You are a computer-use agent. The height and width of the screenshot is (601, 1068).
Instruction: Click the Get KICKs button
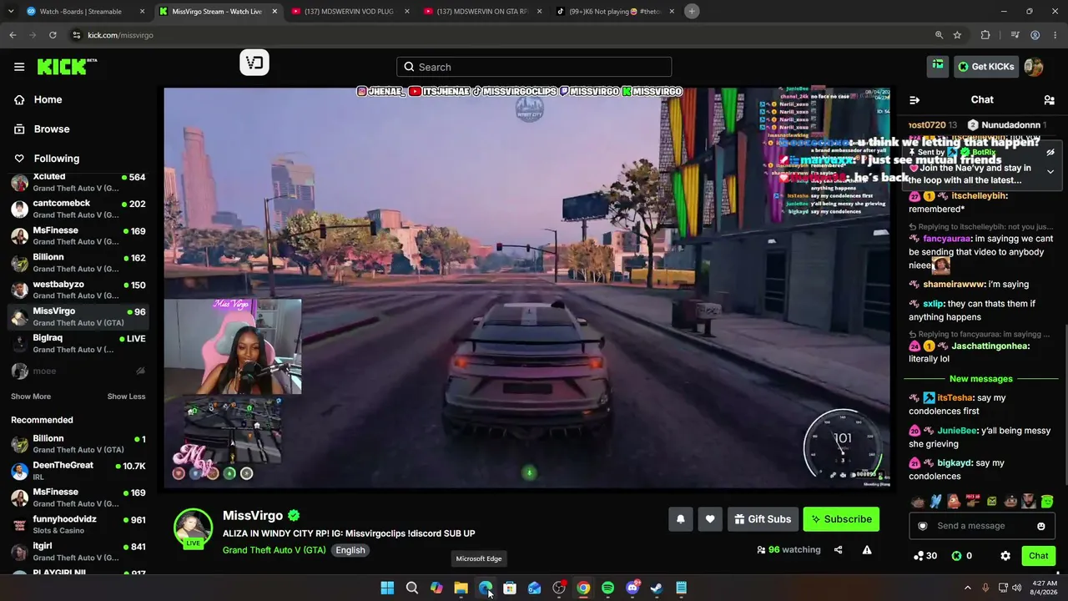click(x=985, y=67)
